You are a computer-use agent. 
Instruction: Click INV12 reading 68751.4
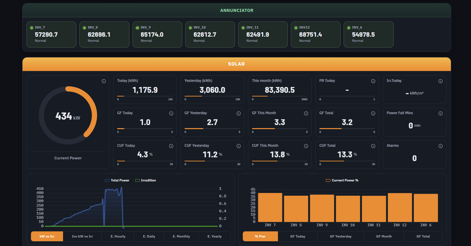[x=311, y=35]
